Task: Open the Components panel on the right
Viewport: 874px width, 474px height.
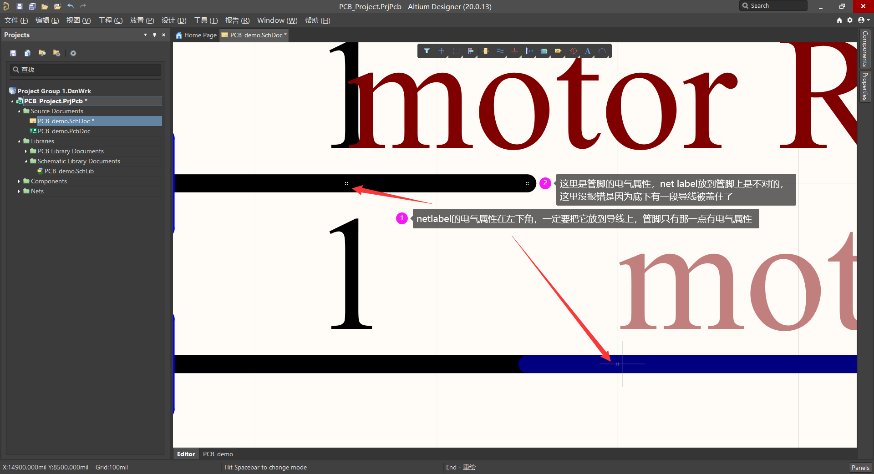Action: point(865,49)
